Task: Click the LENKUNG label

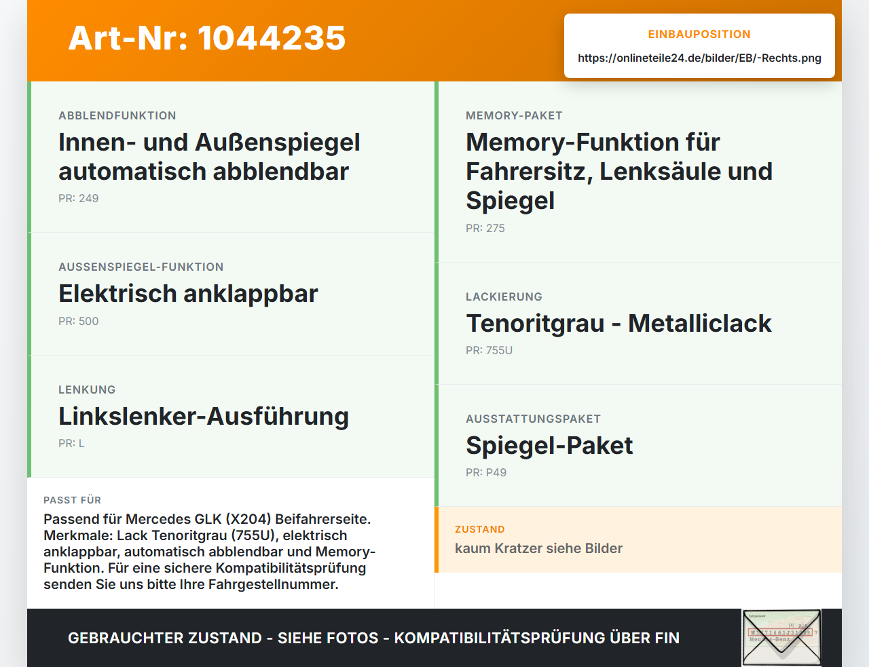Action: (87, 389)
